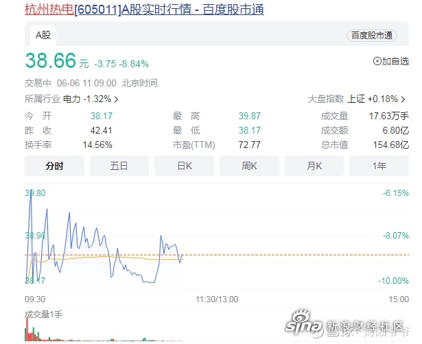Click the 所属行业 电力 link
The width and height of the screenshot is (422, 344).
point(71,99)
